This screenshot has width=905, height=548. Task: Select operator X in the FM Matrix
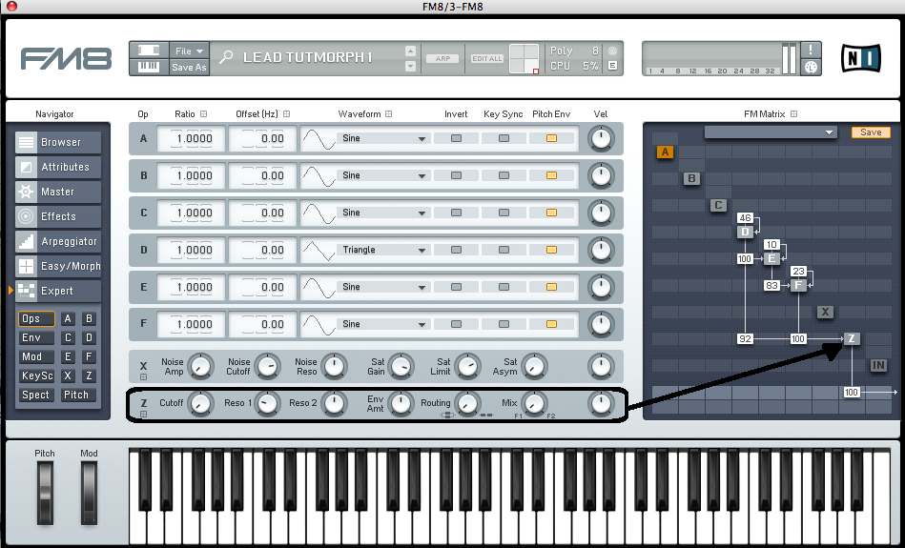point(825,312)
